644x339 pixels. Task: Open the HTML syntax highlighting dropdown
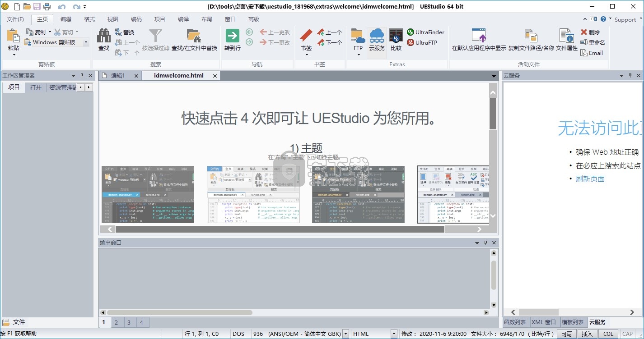(x=393, y=334)
